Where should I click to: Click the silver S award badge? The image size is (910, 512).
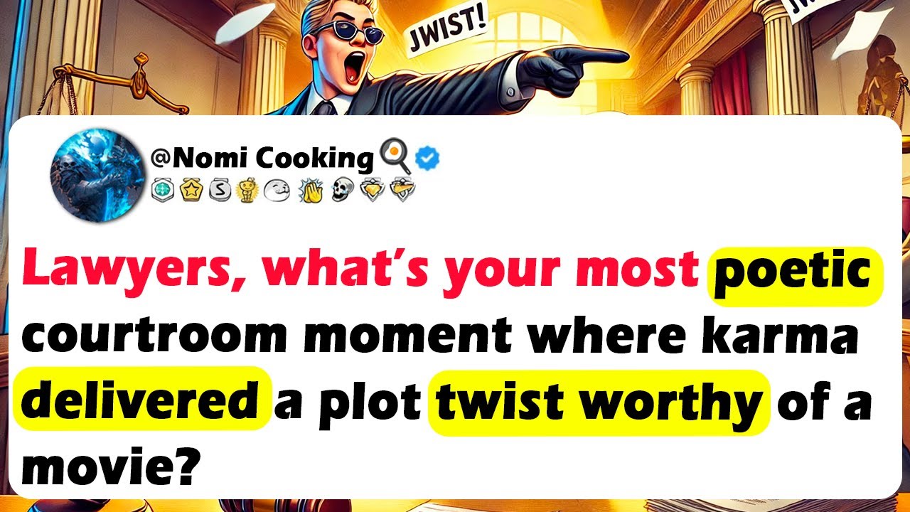point(220,191)
